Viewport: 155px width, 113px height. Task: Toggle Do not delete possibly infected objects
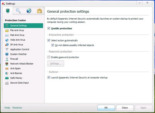[53, 45]
